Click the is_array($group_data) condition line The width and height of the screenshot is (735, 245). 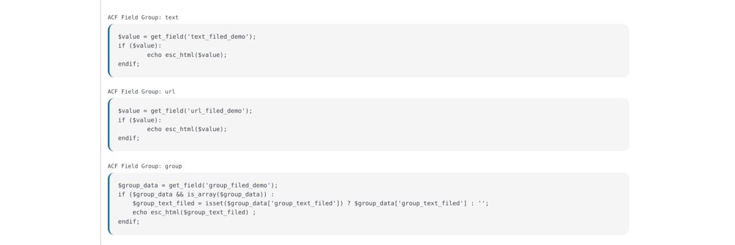coord(196,194)
